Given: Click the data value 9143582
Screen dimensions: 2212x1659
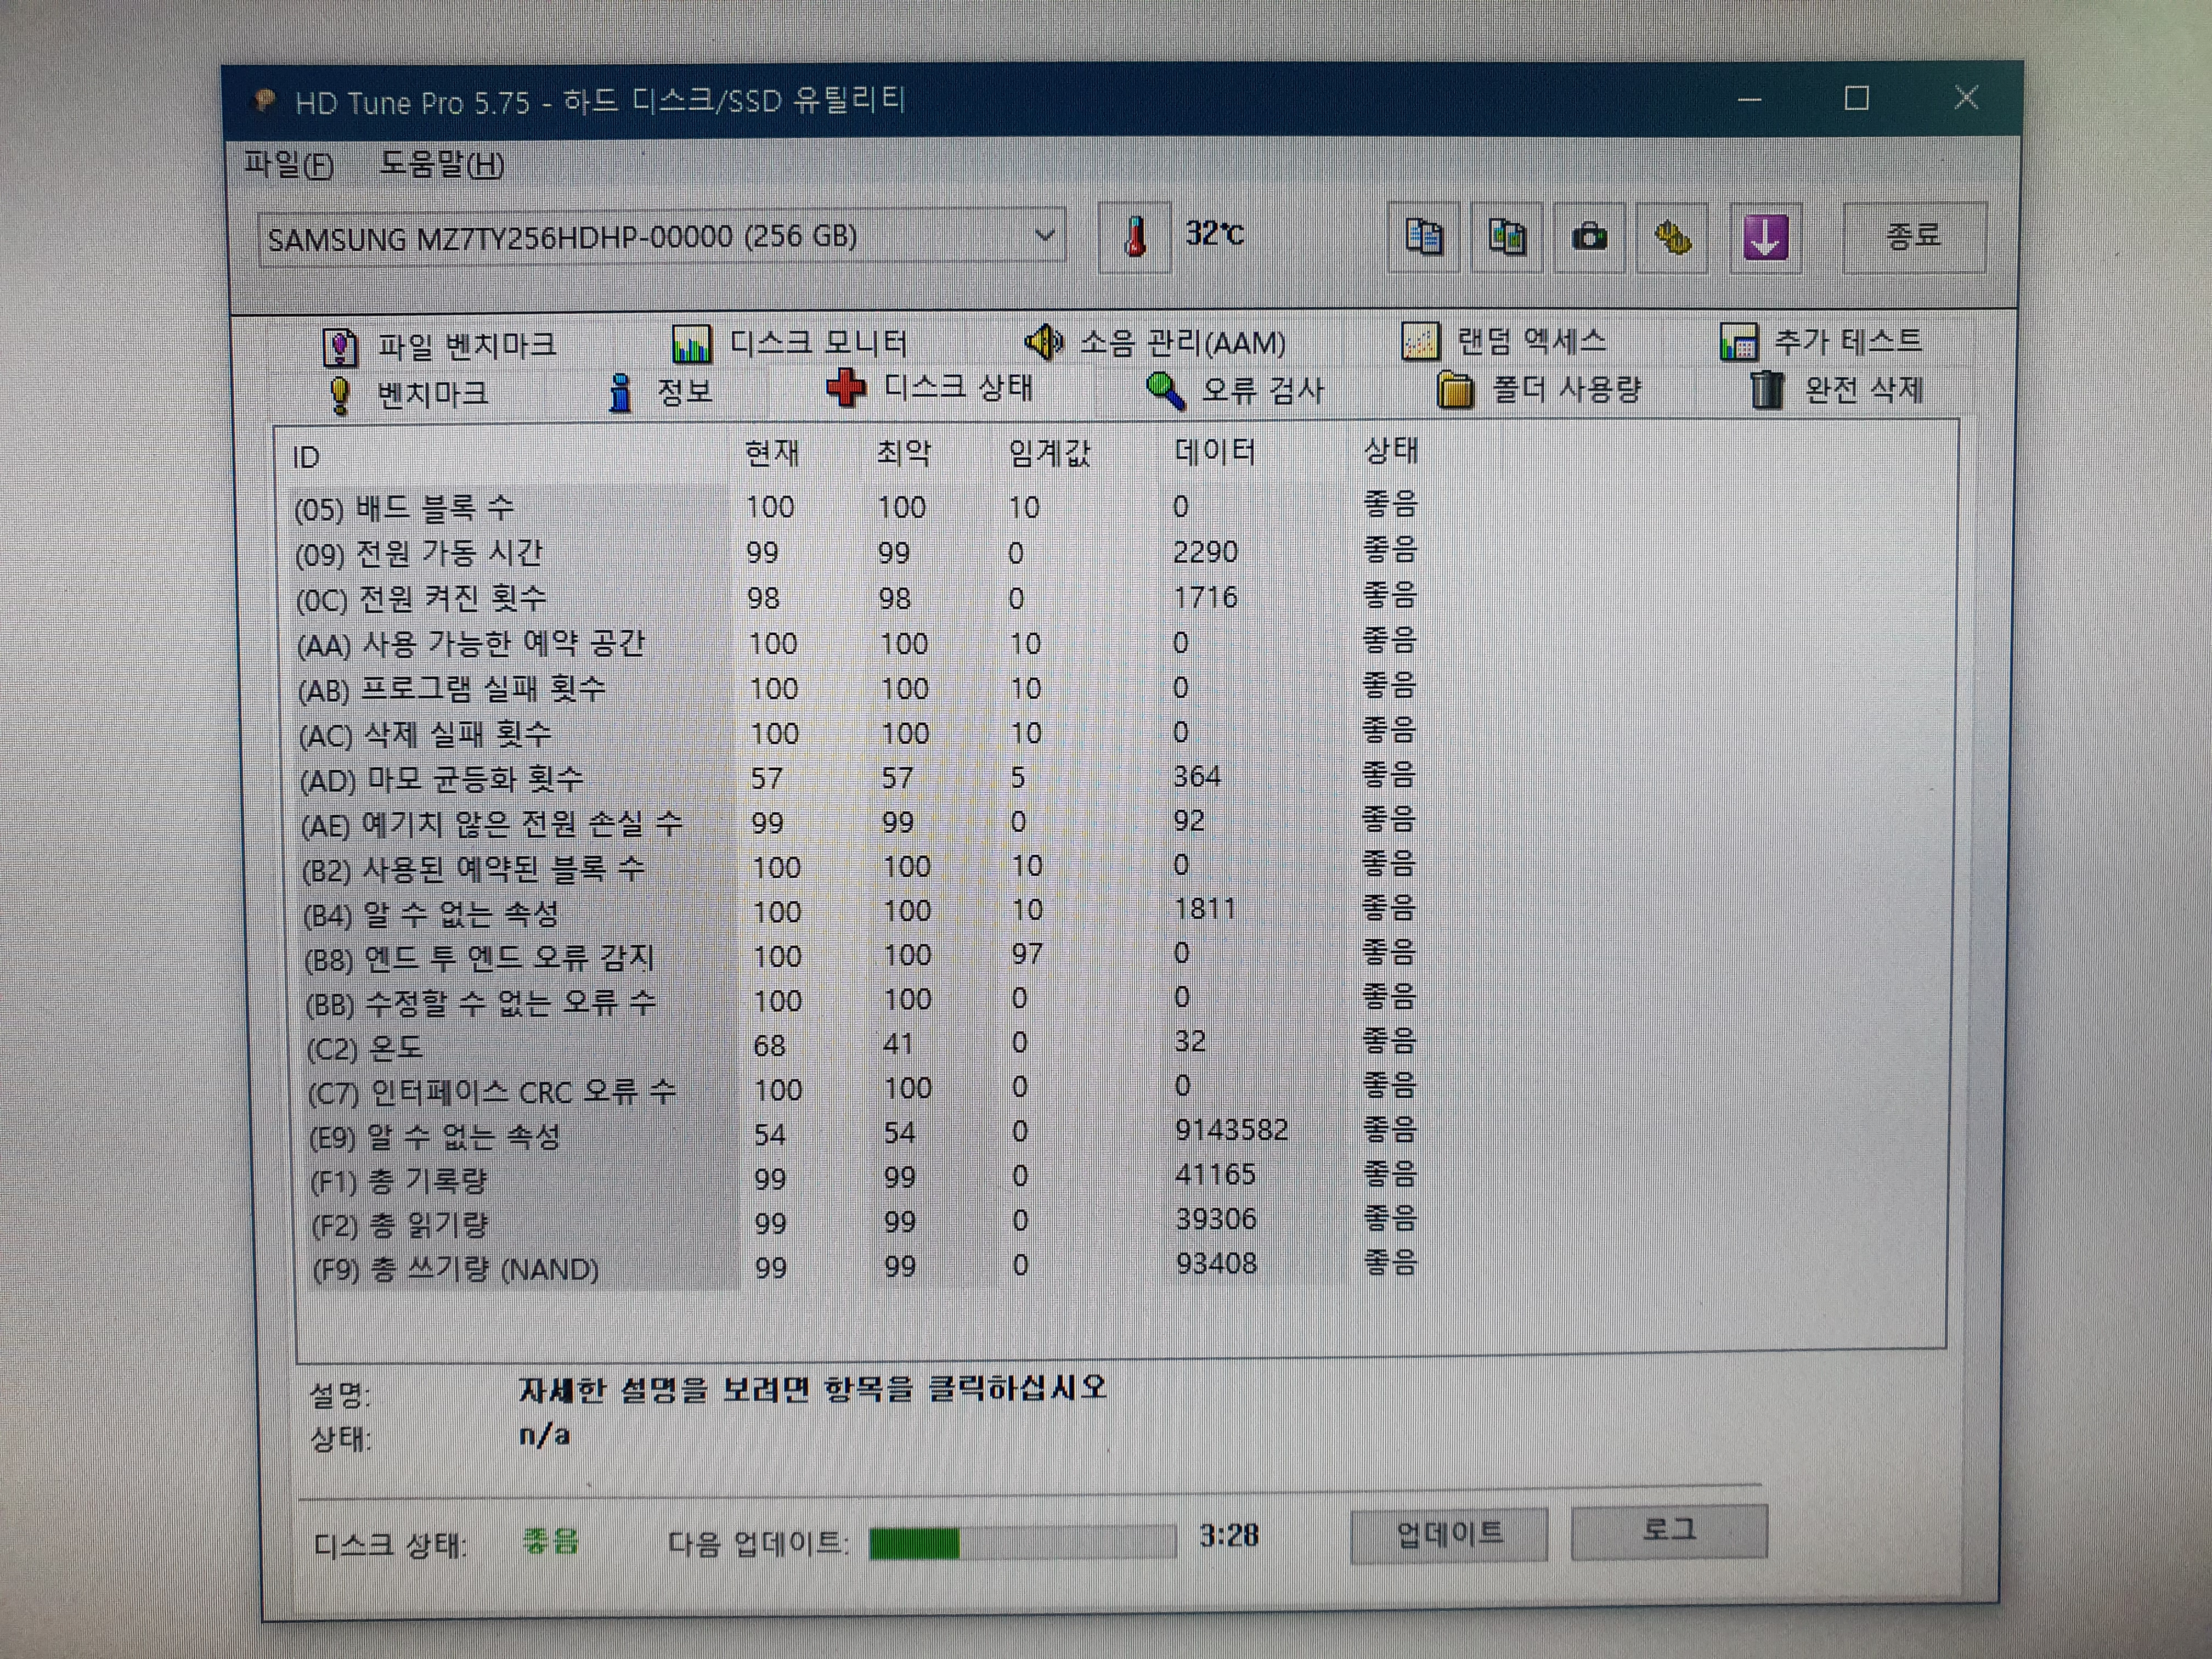Looking at the screenshot, I should (1232, 1130).
